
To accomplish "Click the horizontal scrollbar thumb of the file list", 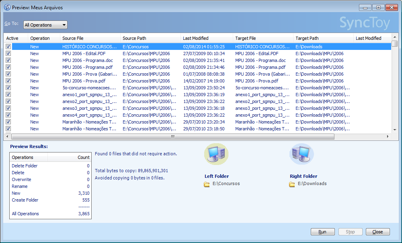I will click(x=173, y=136).
